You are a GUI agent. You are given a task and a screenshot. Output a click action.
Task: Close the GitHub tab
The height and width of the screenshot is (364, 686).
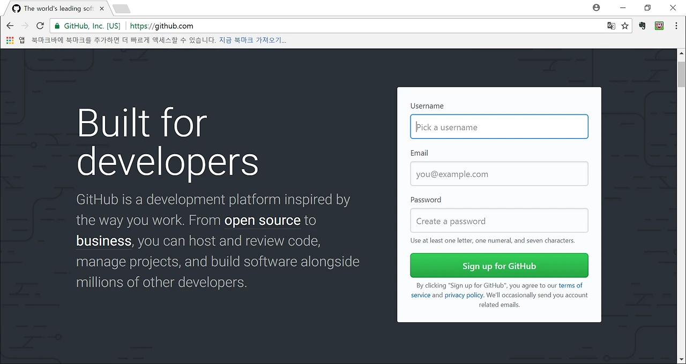click(102, 9)
